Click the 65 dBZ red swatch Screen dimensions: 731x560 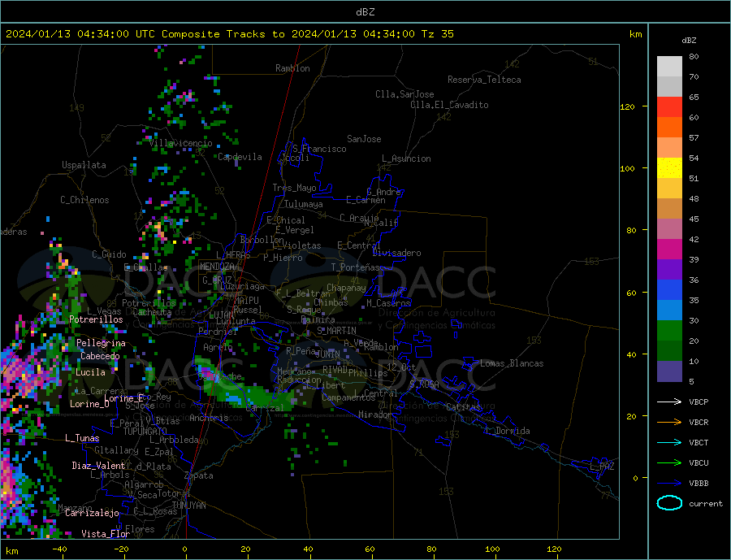(x=669, y=106)
